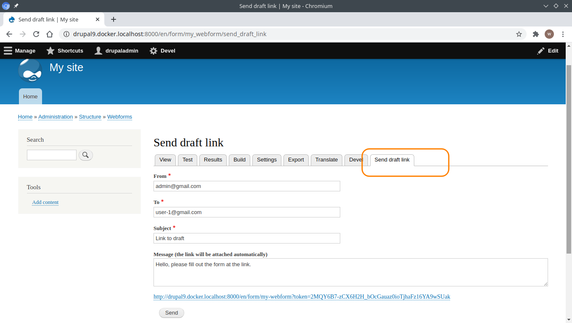Switch to the Settings tab
This screenshot has height=323, width=572.
pos(267,160)
